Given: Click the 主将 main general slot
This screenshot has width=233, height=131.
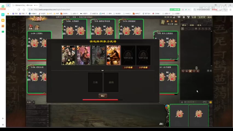Looking at the screenshot, I should click(x=95, y=82).
